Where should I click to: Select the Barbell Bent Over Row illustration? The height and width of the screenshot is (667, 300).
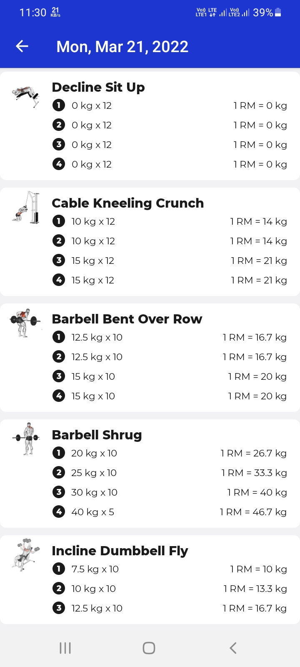point(25,323)
